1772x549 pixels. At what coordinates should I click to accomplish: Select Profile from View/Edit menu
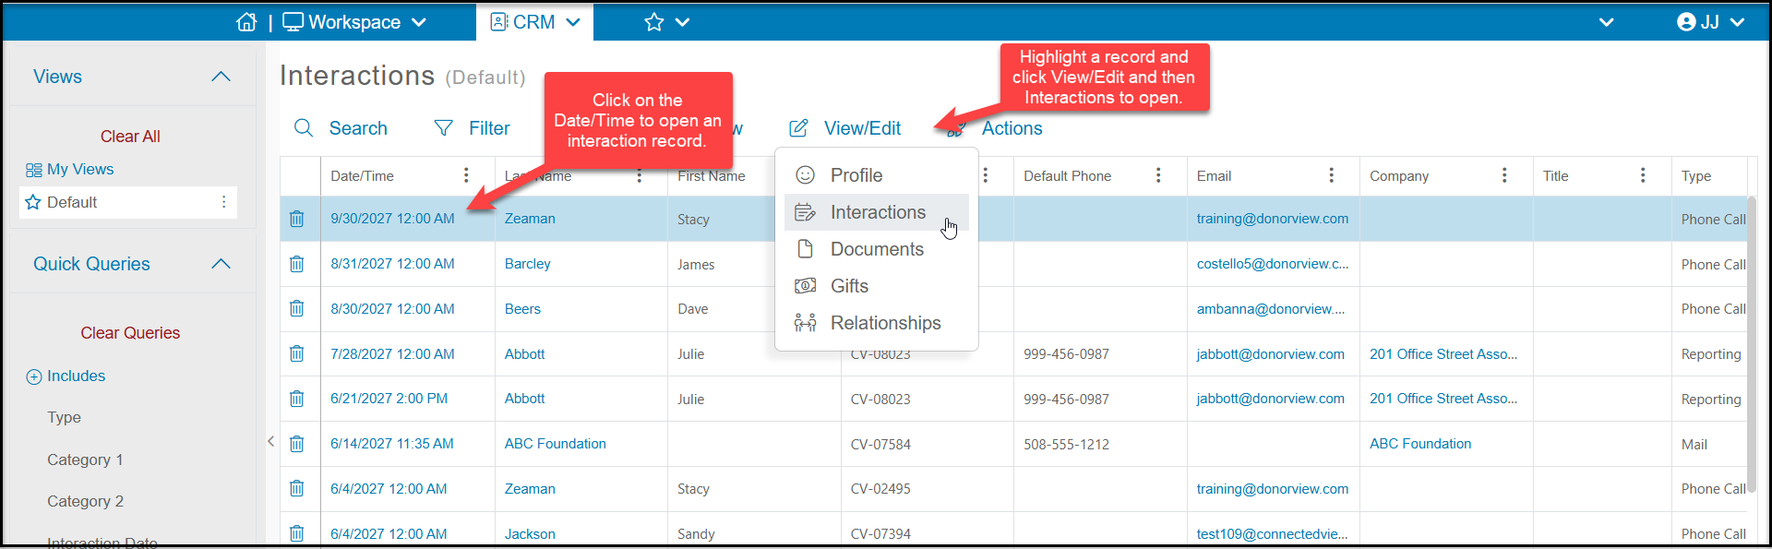click(x=877, y=175)
